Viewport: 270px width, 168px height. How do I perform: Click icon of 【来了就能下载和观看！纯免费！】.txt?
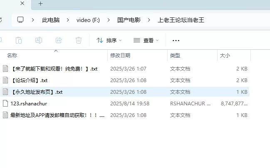click(5, 68)
